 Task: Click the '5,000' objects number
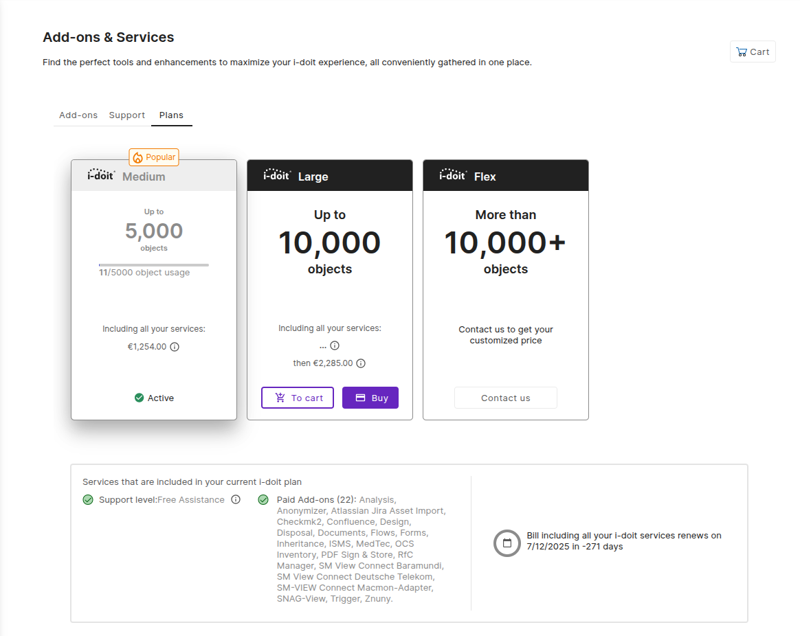[153, 231]
